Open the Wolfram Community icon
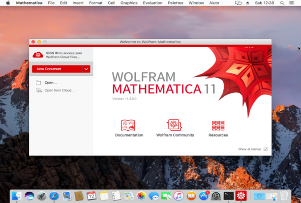Viewport: 301px width, 203px height. (174, 125)
